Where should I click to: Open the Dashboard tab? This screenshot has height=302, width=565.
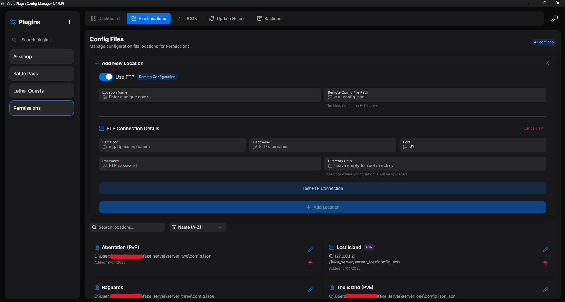point(105,19)
